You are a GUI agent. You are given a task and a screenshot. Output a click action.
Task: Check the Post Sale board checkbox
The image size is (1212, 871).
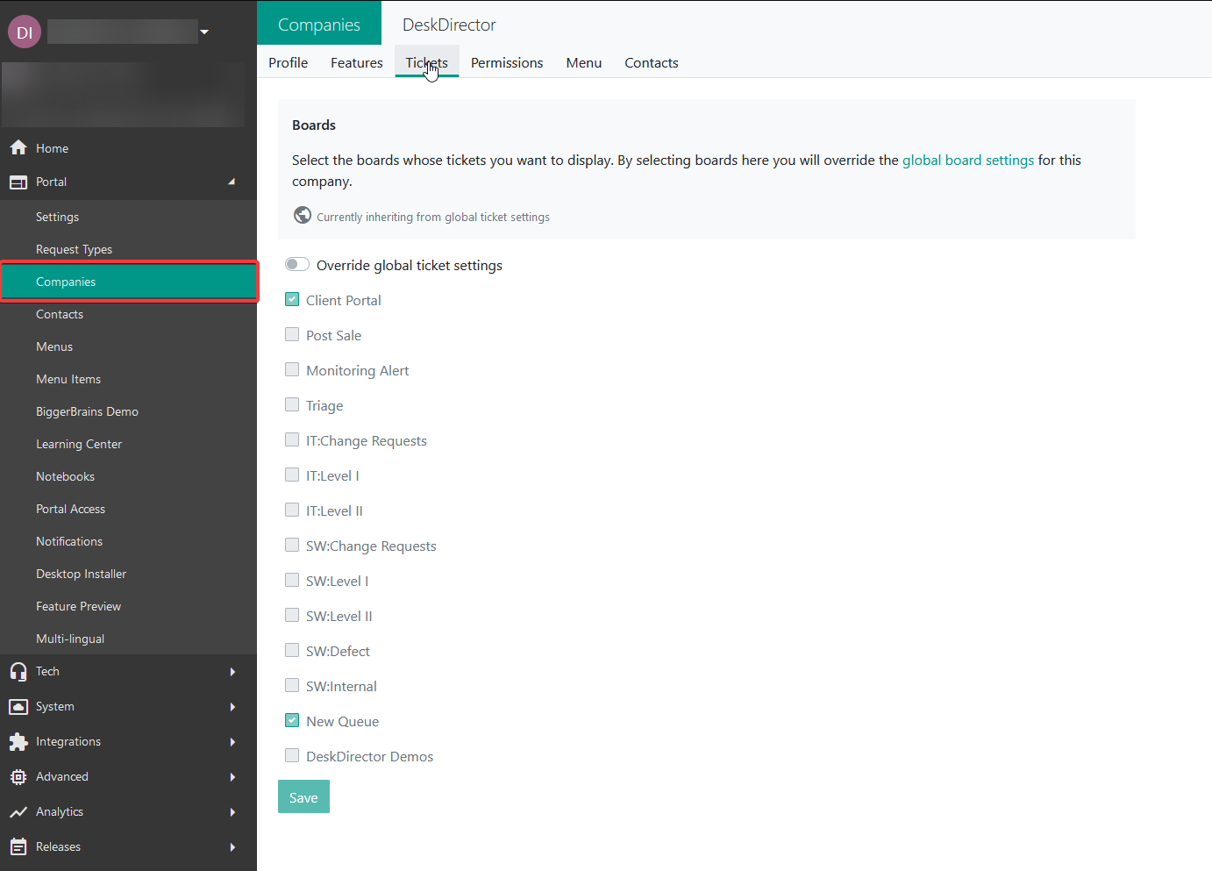pyautogui.click(x=292, y=334)
